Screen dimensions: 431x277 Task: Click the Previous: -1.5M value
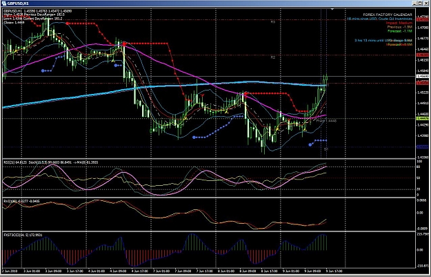pyautogui.click(x=399, y=27)
